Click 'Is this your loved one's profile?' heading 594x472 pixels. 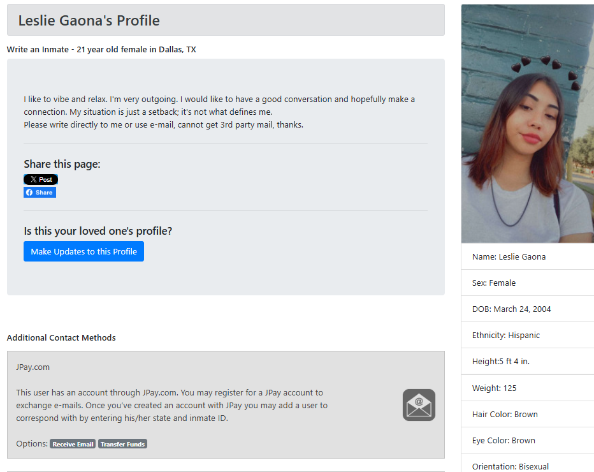(x=98, y=231)
